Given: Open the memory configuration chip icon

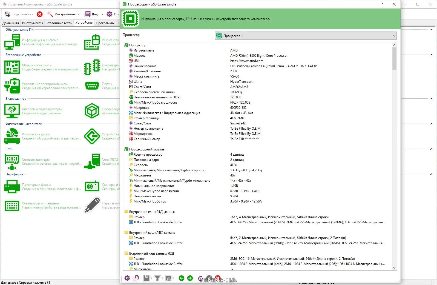Looking at the screenshot, I should (x=92, y=67).
